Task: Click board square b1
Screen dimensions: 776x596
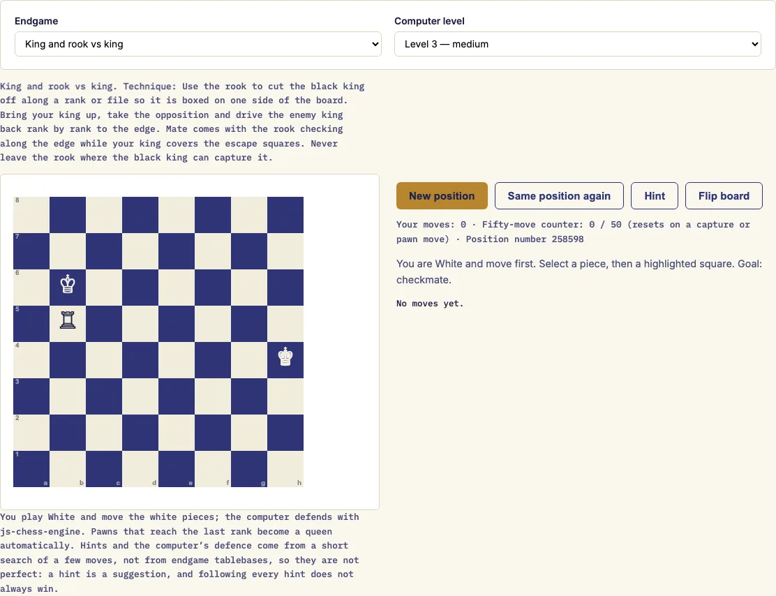Action: click(x=67, y=469)
